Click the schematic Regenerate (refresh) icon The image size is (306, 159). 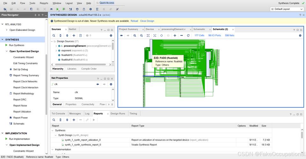tap(188, 36)
